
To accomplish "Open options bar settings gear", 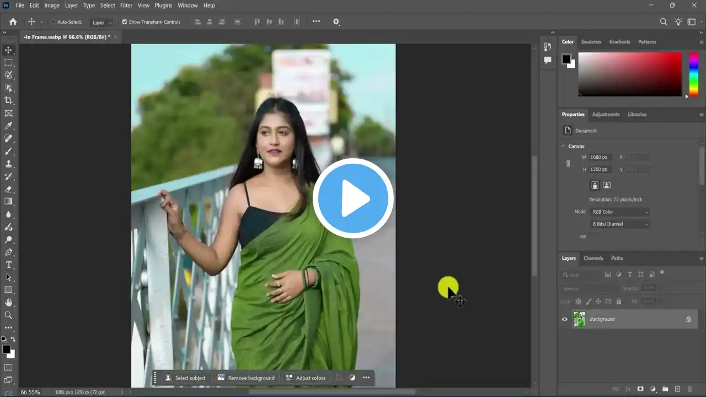I will [336, 22].
